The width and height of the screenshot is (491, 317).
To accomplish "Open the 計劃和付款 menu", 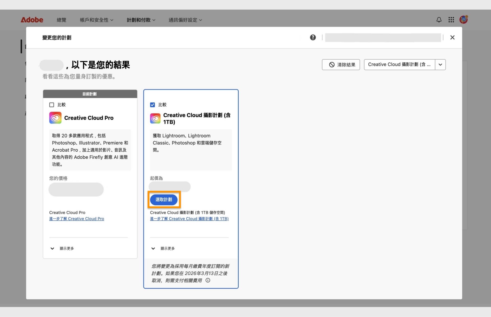I will [141, 20].
